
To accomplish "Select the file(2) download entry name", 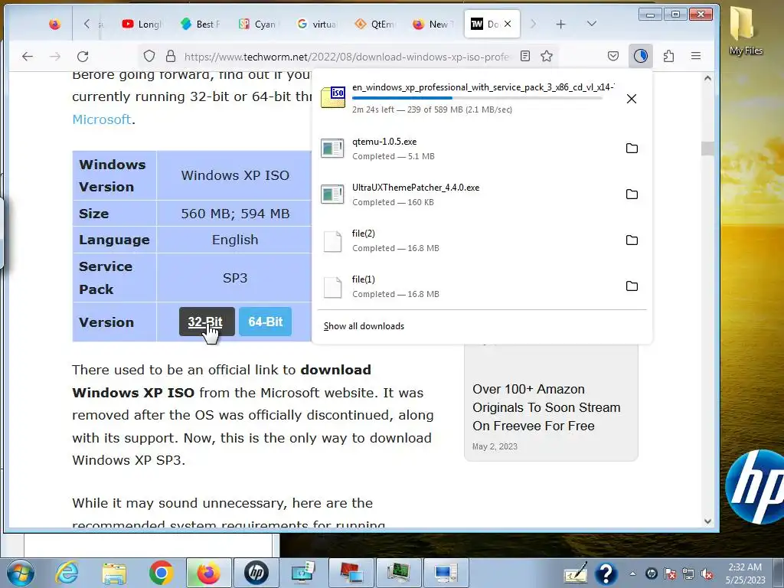I will pyautogui.click(x=364, y=234).
